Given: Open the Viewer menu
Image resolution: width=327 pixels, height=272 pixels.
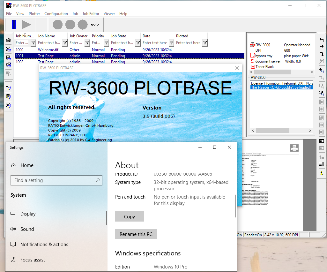Looking at the screenshot, I should (x=109, y=14).
